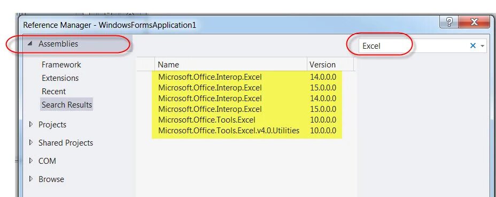Expand the Shared Projects section

pos(30,142)
